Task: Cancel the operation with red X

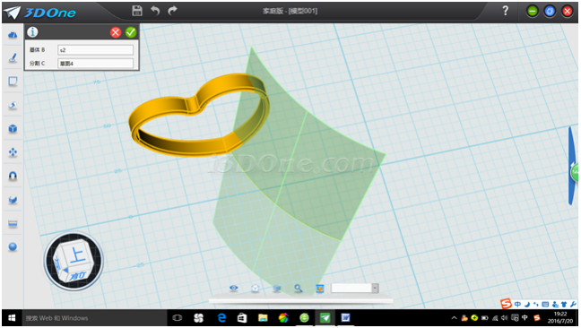Action: 116,32
